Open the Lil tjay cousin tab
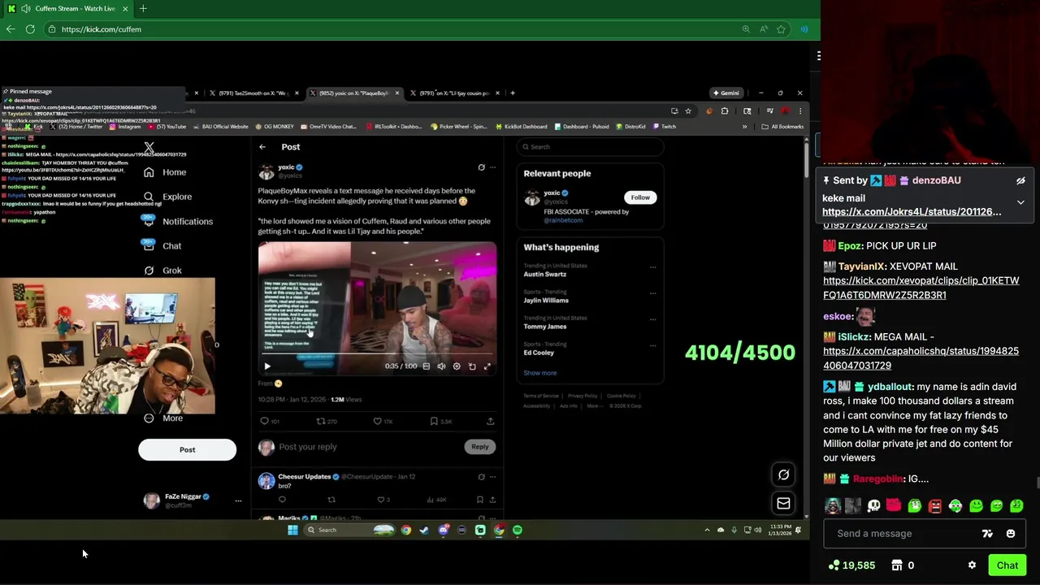Viewport: 1040px width, 585px height. click(x=455, y=93)
